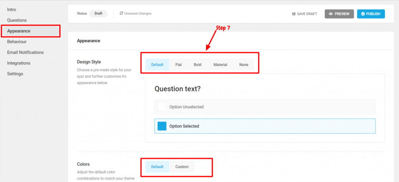This screenshot has height=182, width=399.
Task: Switch to Integrations section
Action: coord(19,63)
